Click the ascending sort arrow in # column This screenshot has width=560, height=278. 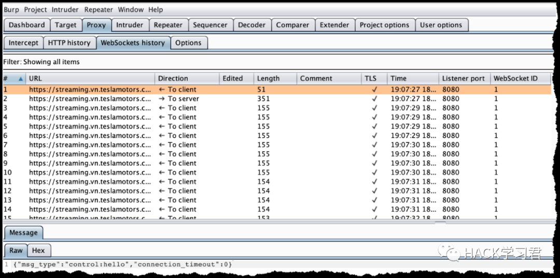tap(21, 79)
